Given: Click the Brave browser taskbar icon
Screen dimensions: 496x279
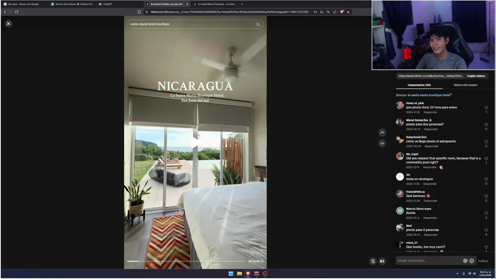Looking at the screenshot, I should click(248, 274).
